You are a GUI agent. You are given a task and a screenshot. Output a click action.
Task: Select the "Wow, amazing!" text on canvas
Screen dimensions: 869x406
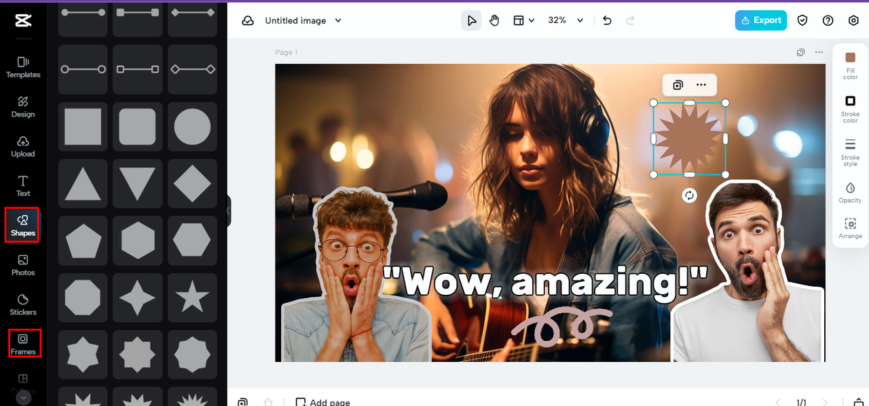tap(545, 282)
